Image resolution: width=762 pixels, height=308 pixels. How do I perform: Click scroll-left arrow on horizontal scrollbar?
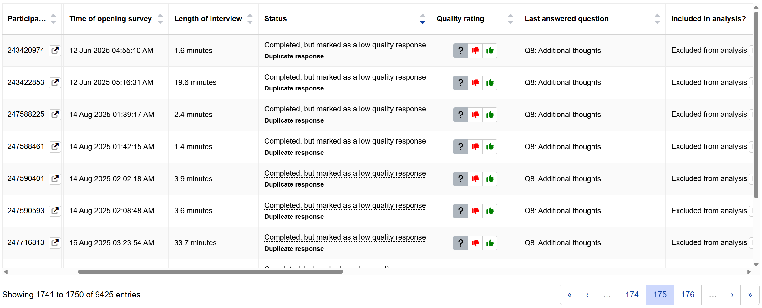coord(6,272)
